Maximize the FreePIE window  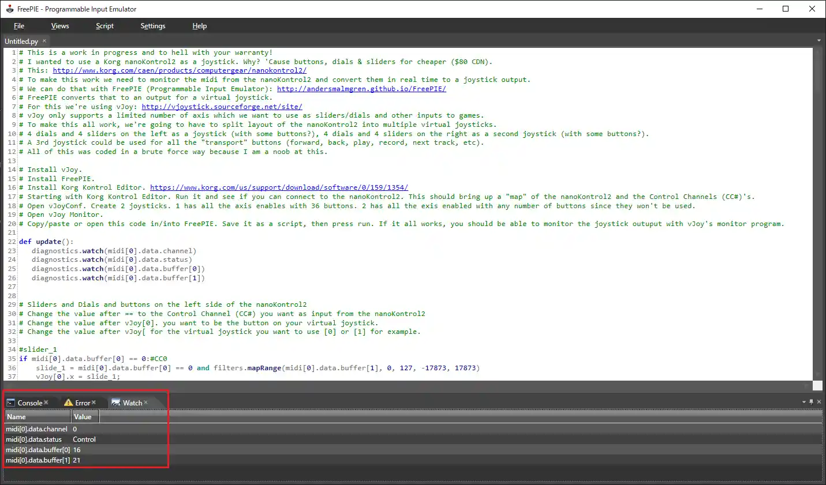pyautogui.click(x=786, y=9)
